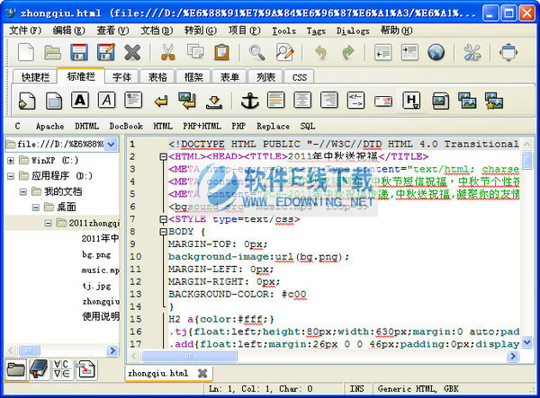This screenshot has height=398, width=540.
Task: Cut selection with the scissors icon
Action: (167, 52)
